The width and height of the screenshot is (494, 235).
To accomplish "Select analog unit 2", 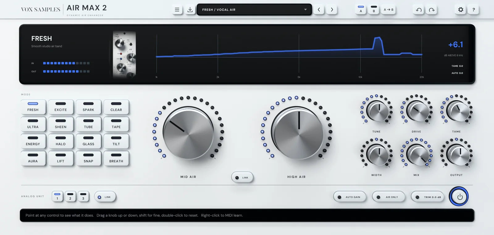I will click(70, 196).
